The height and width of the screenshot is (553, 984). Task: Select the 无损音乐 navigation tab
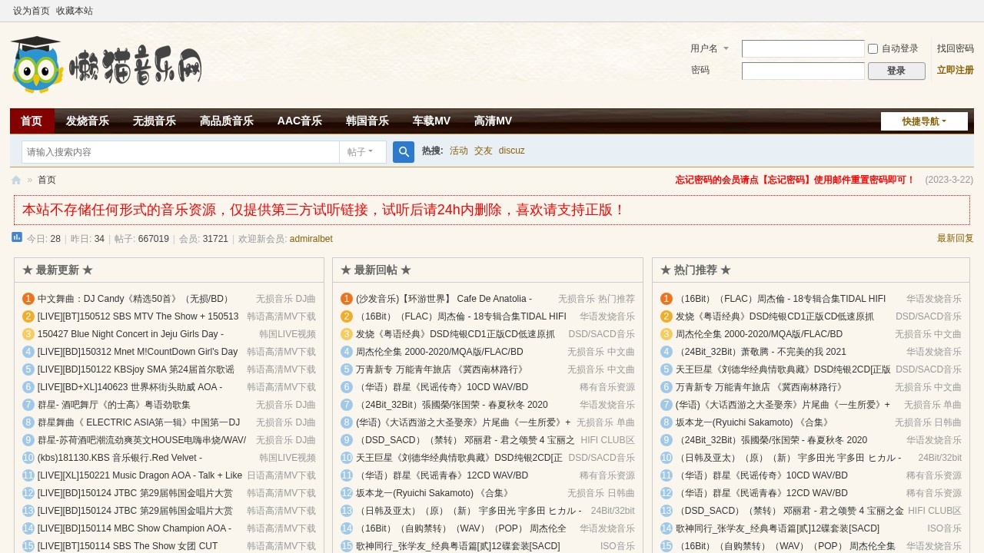point(155,121)
